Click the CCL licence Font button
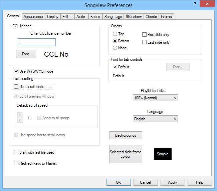 [x=26, y=54]
